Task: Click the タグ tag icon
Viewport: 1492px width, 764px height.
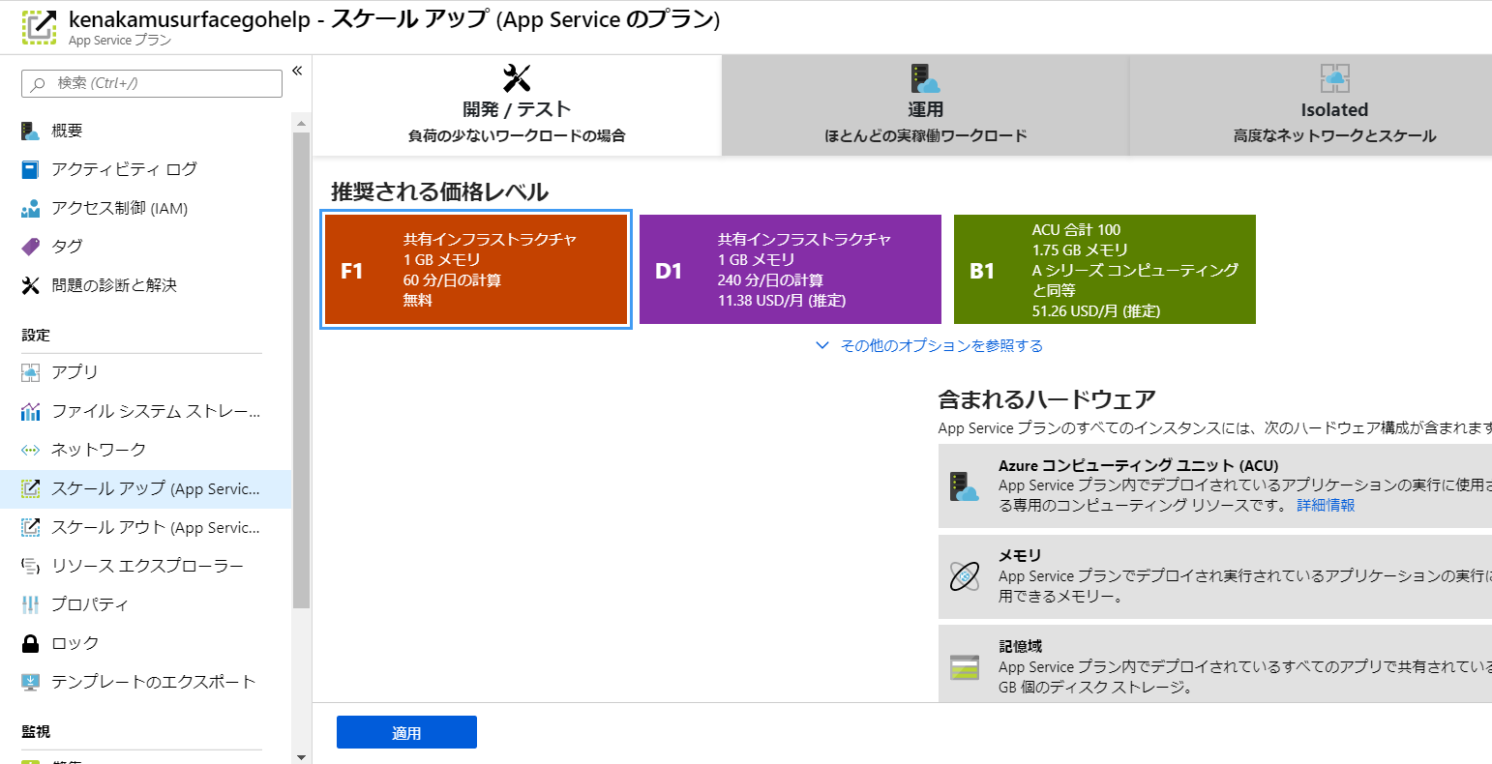Action: coord(31,247)
